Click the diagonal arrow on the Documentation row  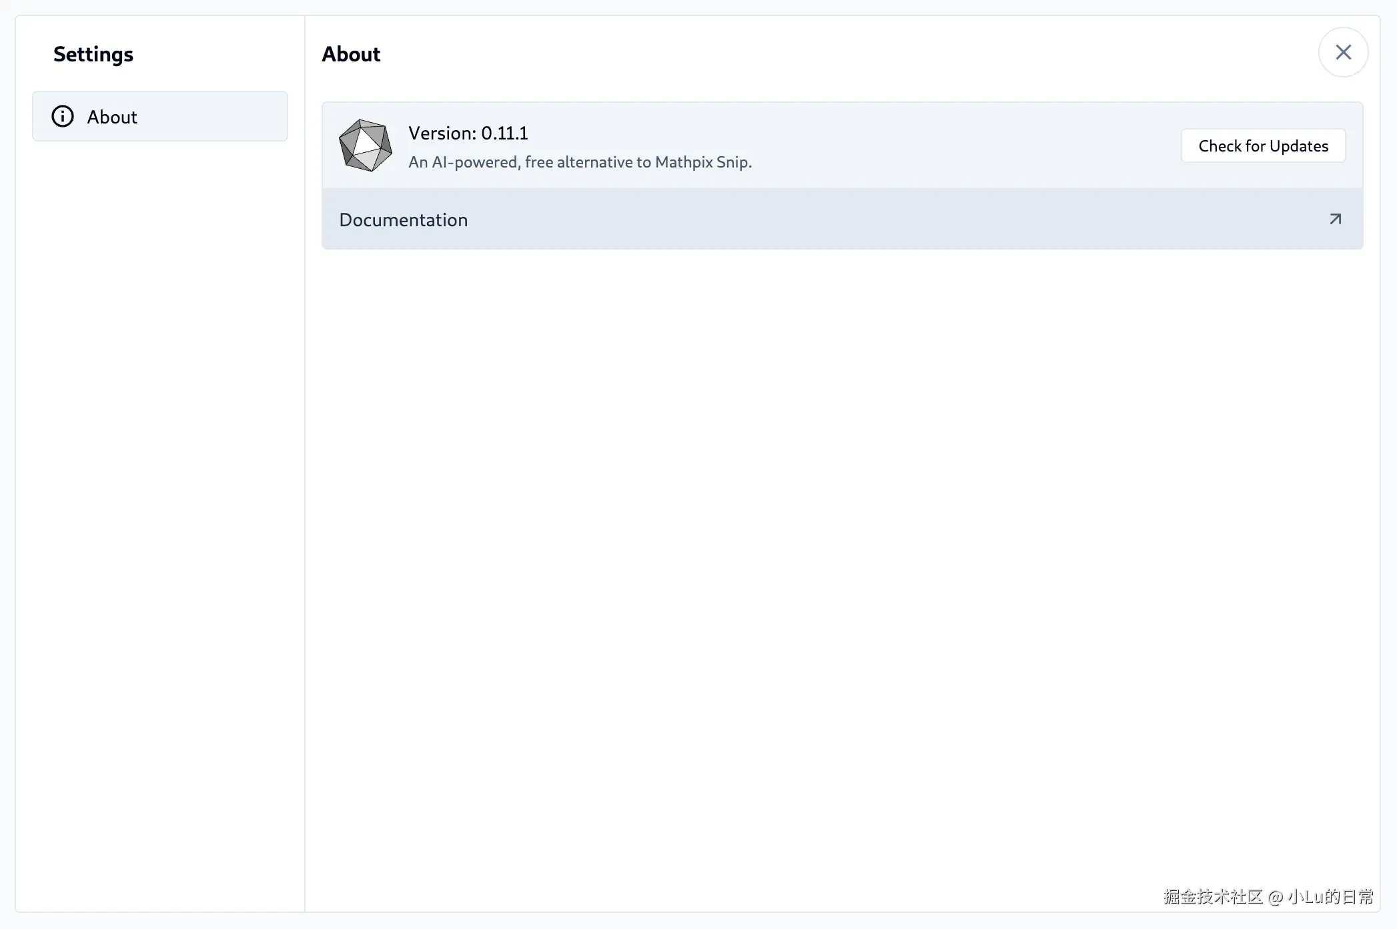[x=1335, y=220]
